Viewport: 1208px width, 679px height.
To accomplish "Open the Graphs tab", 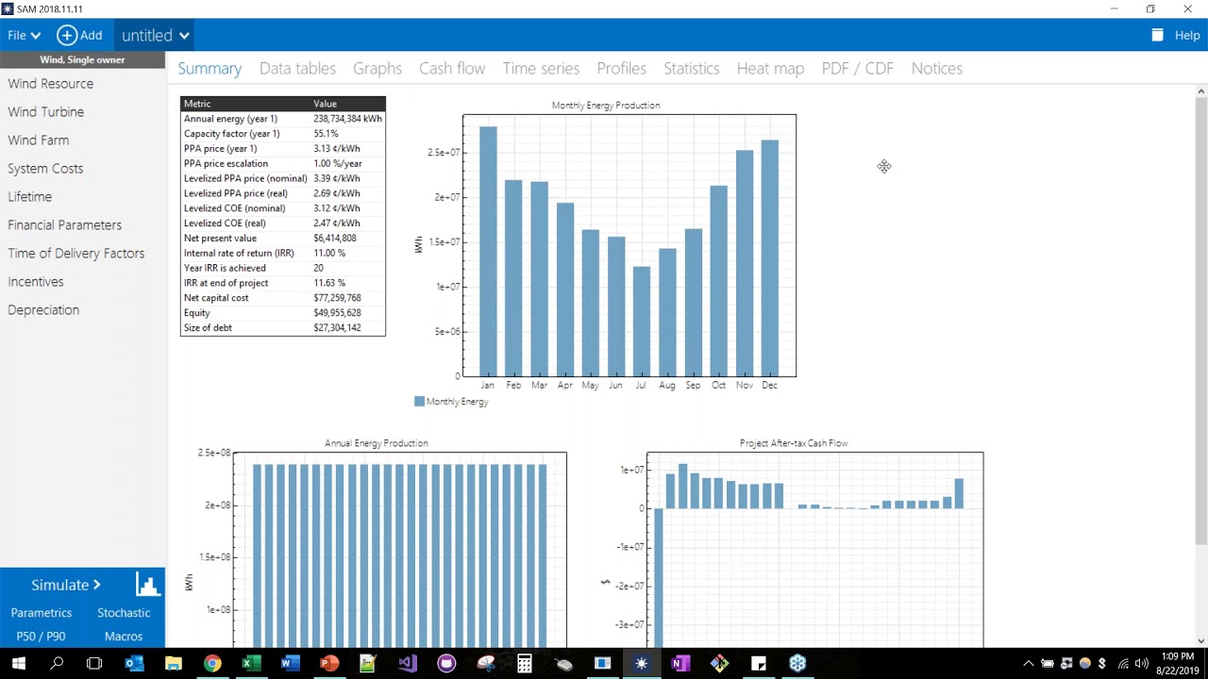I will pos(377,68).
